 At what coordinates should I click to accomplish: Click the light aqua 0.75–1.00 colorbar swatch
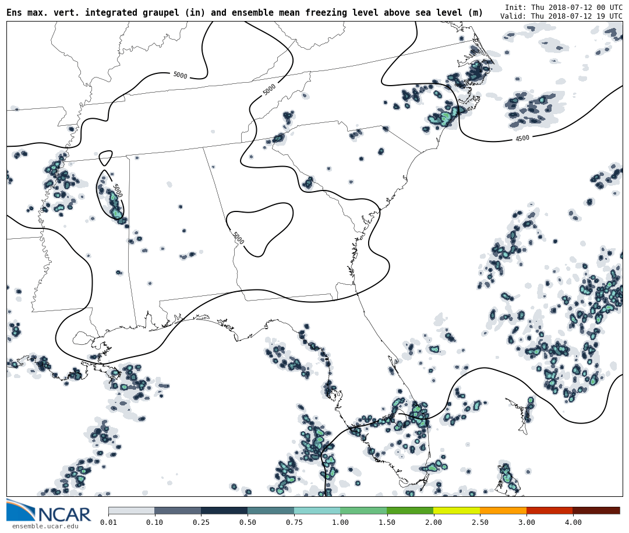[317, 510]
